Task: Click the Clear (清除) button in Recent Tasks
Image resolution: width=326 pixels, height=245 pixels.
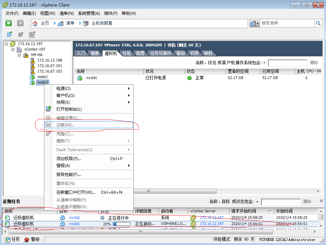Action: click(x=307, y=201)
